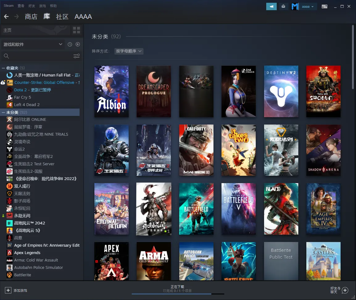This screenshot has height=300, width=356.
Task: Click the download progress bar
Action: point(178,294)
